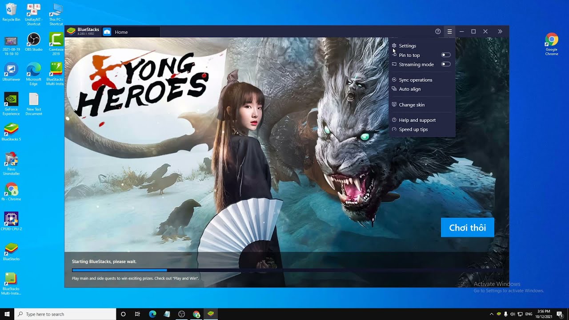Select This PC shortcut desktop icon
Screen dimensions: 569x320
(56, 14)
